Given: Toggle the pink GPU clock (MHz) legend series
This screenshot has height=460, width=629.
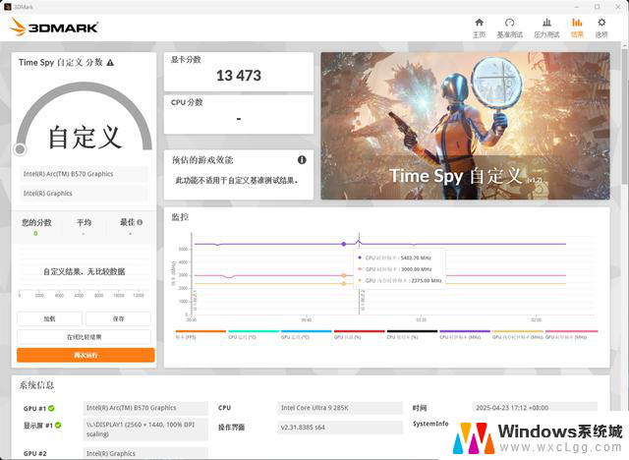Looking at the screenshot, I should point(572,335).
